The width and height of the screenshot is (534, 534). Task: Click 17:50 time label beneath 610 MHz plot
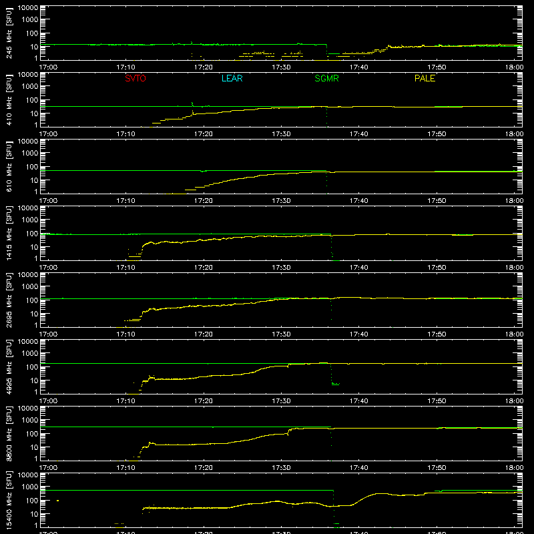[437, 201]
